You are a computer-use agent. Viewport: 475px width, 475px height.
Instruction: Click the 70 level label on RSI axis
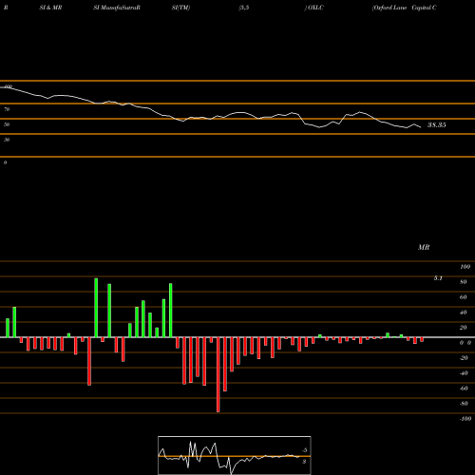coord(7,109)
